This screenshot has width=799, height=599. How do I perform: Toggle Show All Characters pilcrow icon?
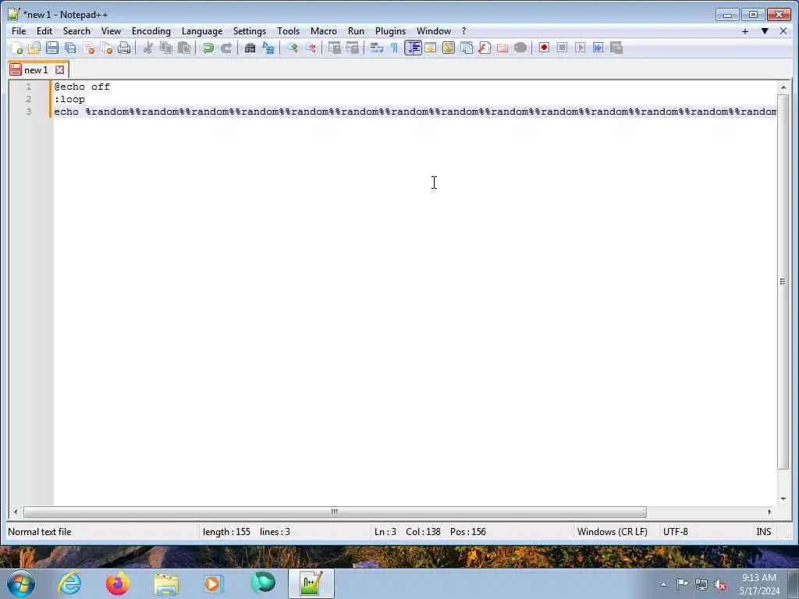coord(394,48)
